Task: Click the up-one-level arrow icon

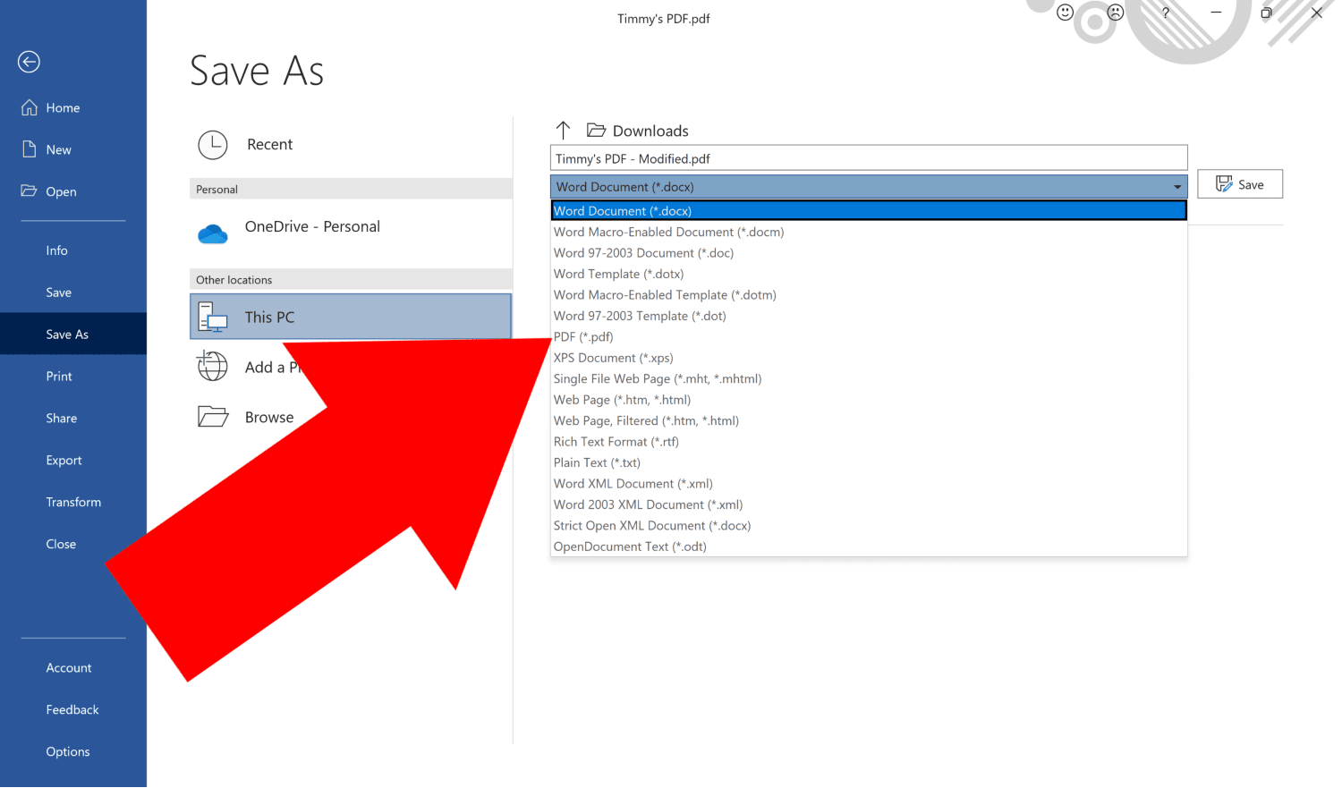Action: 563,131
